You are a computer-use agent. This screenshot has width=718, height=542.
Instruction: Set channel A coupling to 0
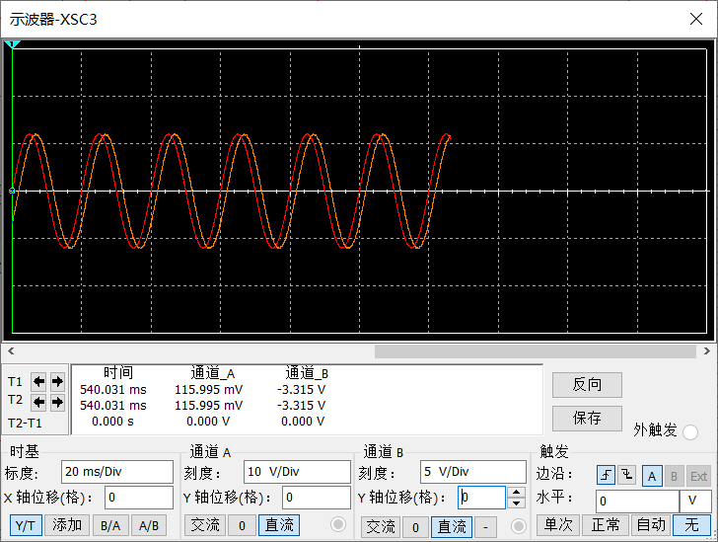point(242,525)
